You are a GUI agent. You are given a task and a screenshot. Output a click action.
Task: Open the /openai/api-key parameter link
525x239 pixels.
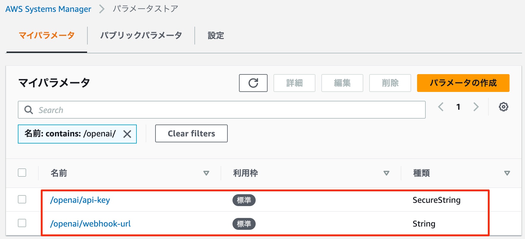pos(80,200)
